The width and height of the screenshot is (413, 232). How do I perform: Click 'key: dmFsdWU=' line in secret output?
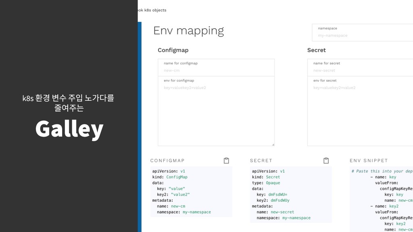[x=272, y=195]
